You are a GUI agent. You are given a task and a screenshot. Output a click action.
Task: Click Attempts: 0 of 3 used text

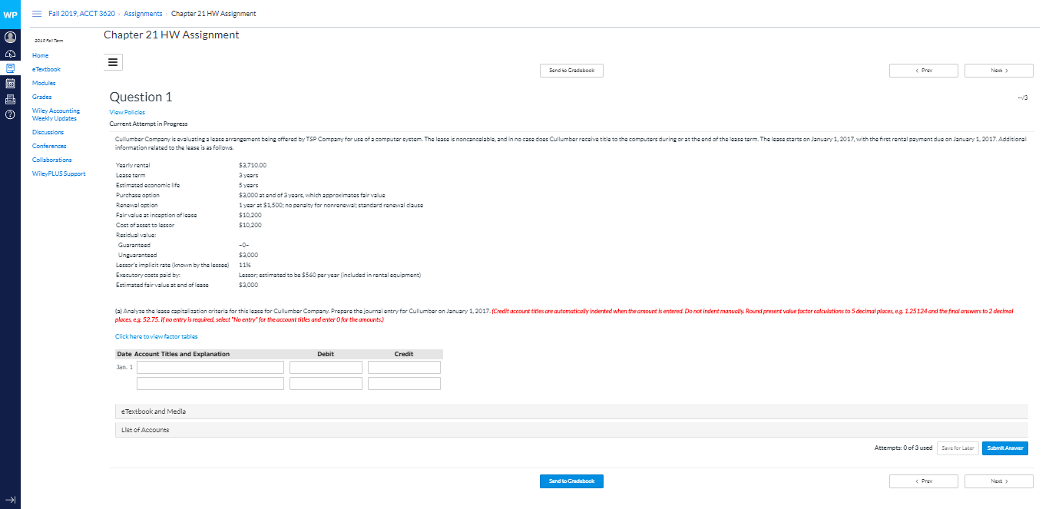903,448
